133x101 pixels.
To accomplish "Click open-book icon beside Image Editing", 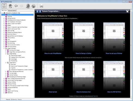I will pos(8,54).
